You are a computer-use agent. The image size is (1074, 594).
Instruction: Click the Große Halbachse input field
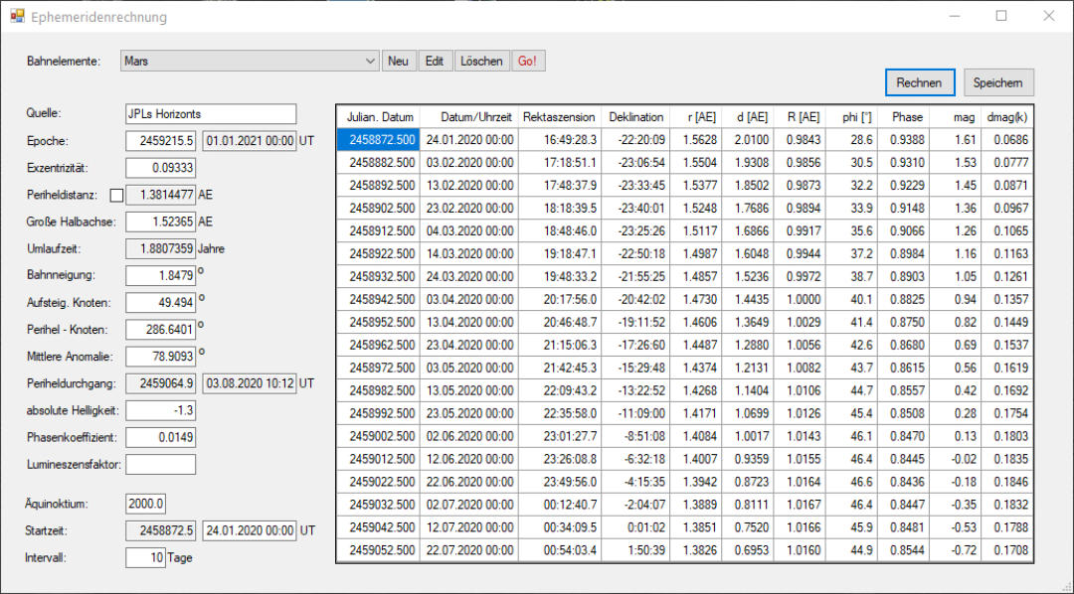(160, 222)
